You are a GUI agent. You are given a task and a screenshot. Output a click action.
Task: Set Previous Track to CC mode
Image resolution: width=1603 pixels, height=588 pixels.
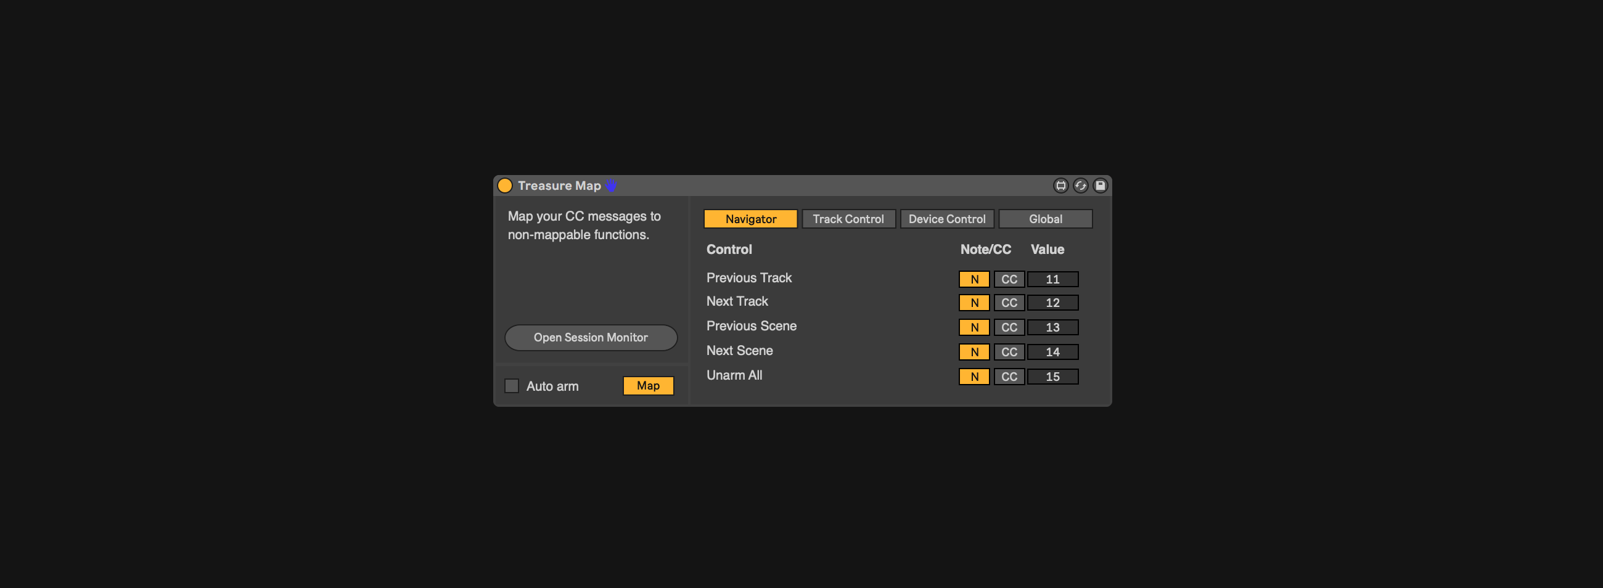click(1009, 279)
